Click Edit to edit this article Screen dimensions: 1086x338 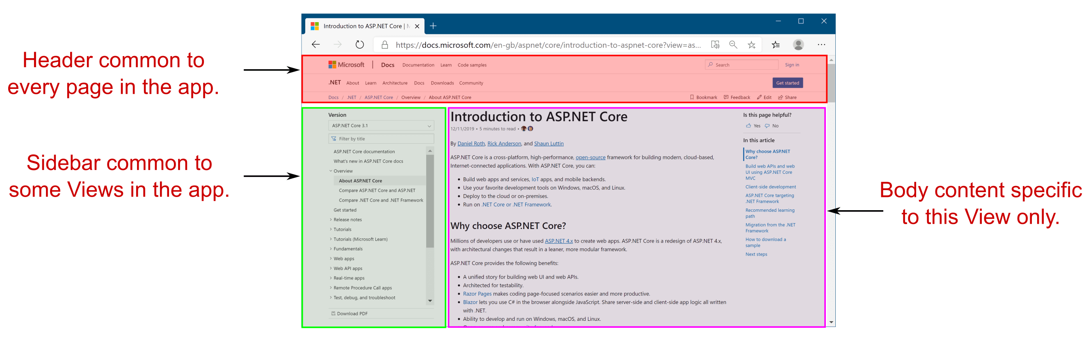(x=764, y=97)
